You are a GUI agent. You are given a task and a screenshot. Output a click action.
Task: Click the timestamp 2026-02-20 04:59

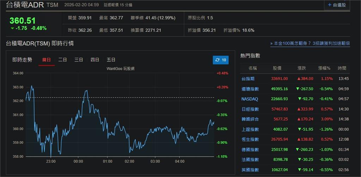pyautogui.click(x=82, y=5)
